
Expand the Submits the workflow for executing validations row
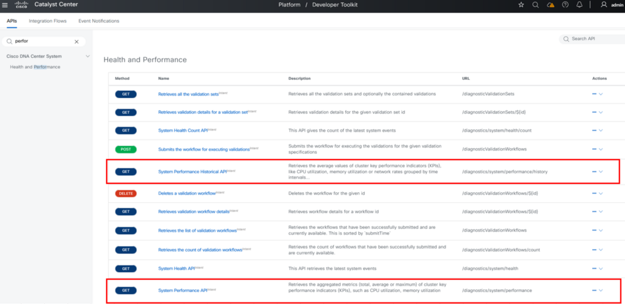[601, 149]
